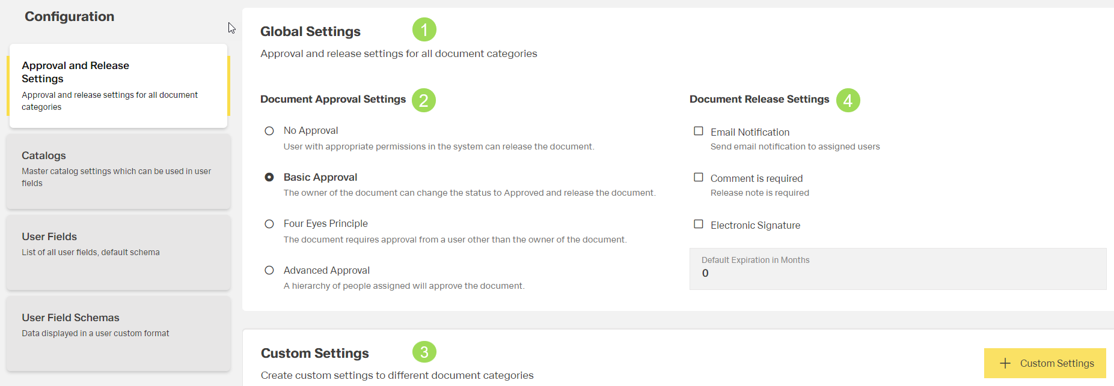Choose the Four Eyes Principle option
Screen dimensions: 1114x386
[269, 224]
